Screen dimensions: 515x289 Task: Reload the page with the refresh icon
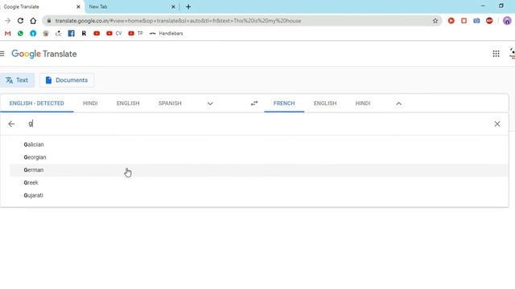point(20,21)
